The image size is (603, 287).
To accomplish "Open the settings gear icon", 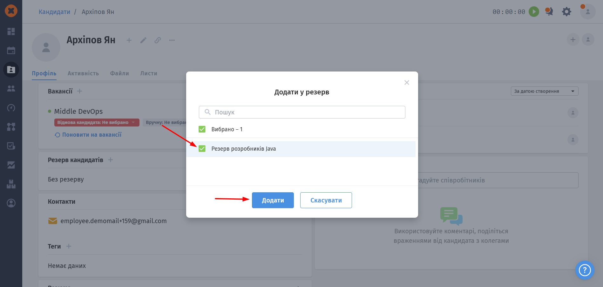I will 566,12.
